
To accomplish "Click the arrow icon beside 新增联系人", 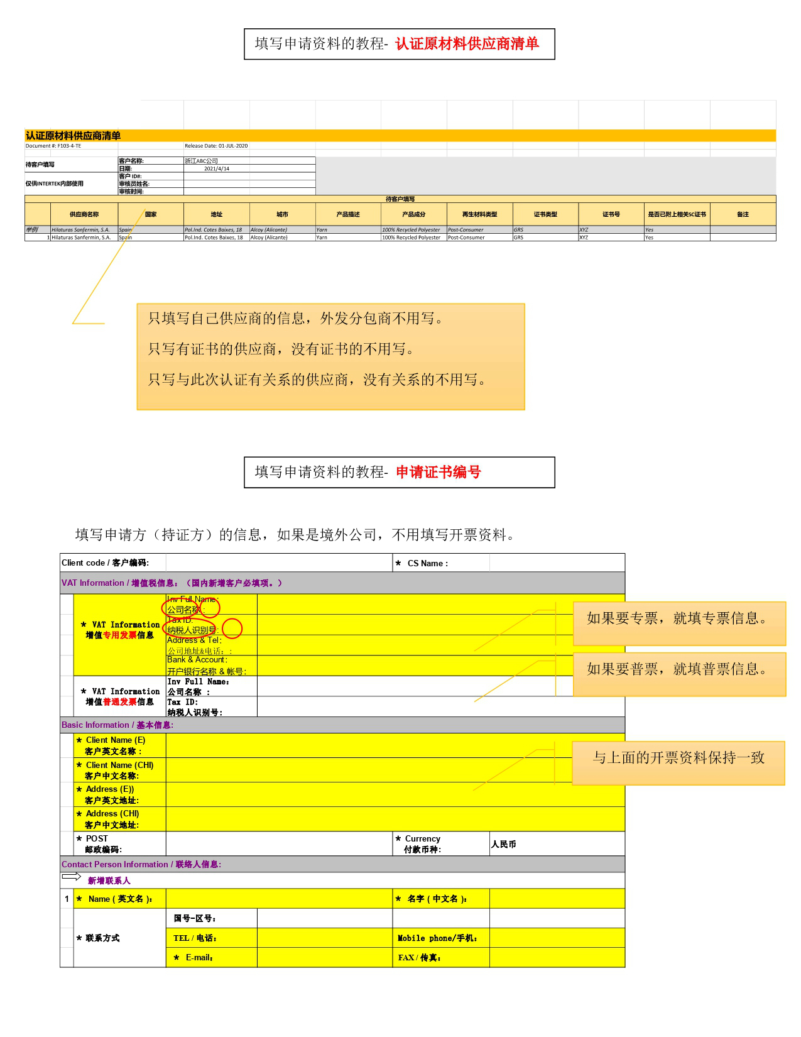I will pos(71,877).
